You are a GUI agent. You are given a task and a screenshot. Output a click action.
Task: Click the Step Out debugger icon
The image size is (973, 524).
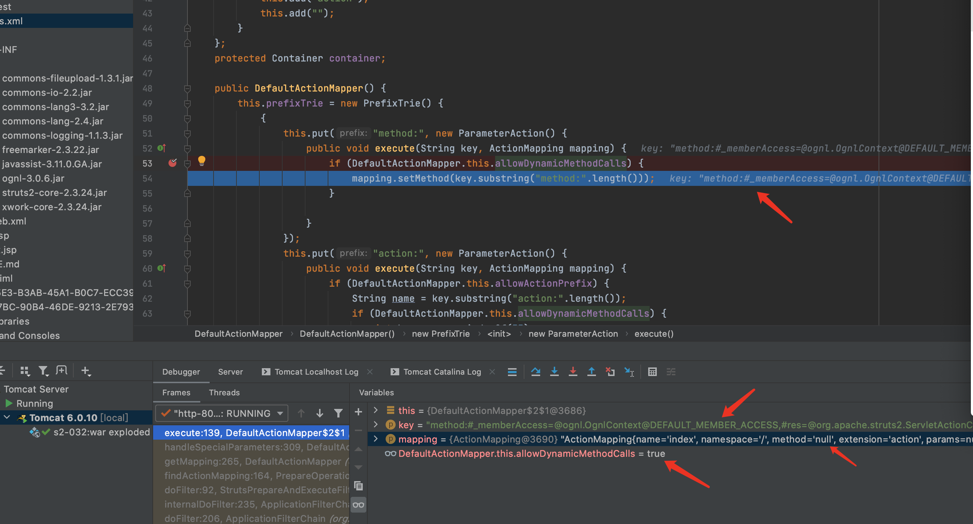(x=592, y=372)
